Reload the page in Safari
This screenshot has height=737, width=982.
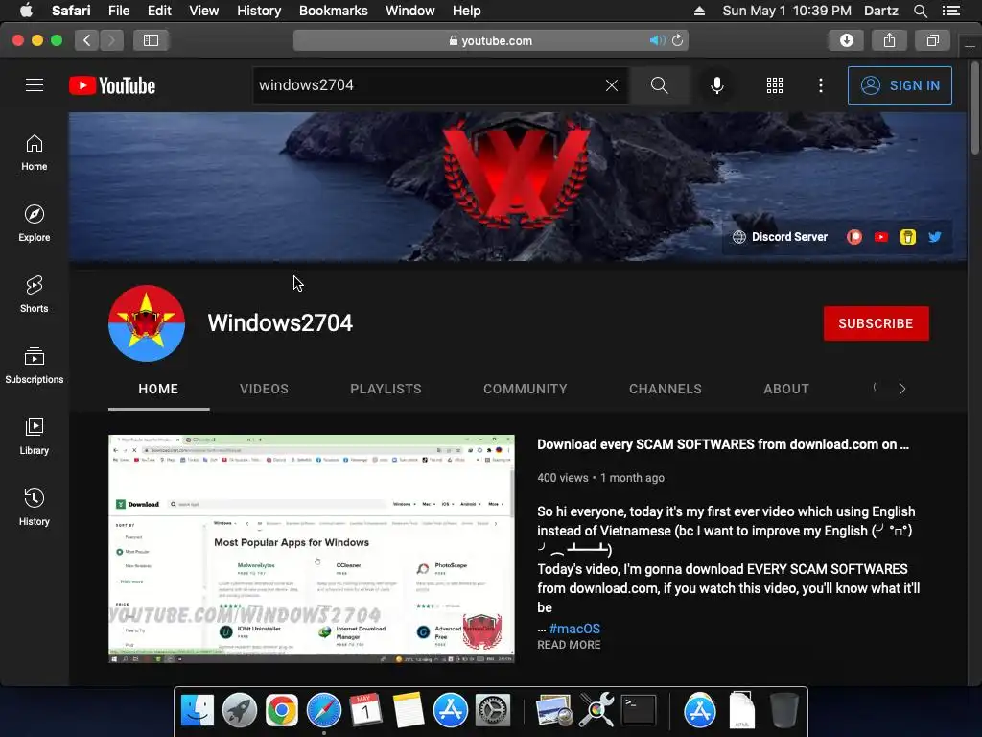(678, 40)
